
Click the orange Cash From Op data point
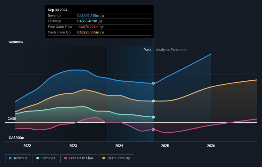click(153, 101)
